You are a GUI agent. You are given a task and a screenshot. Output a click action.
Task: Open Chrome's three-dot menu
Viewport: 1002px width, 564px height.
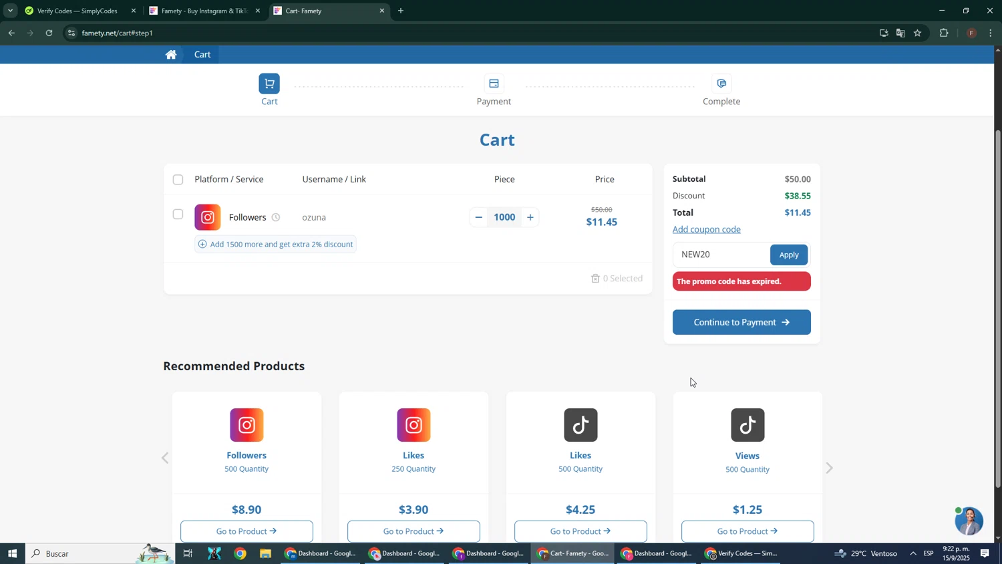click(x=991, y=33)
